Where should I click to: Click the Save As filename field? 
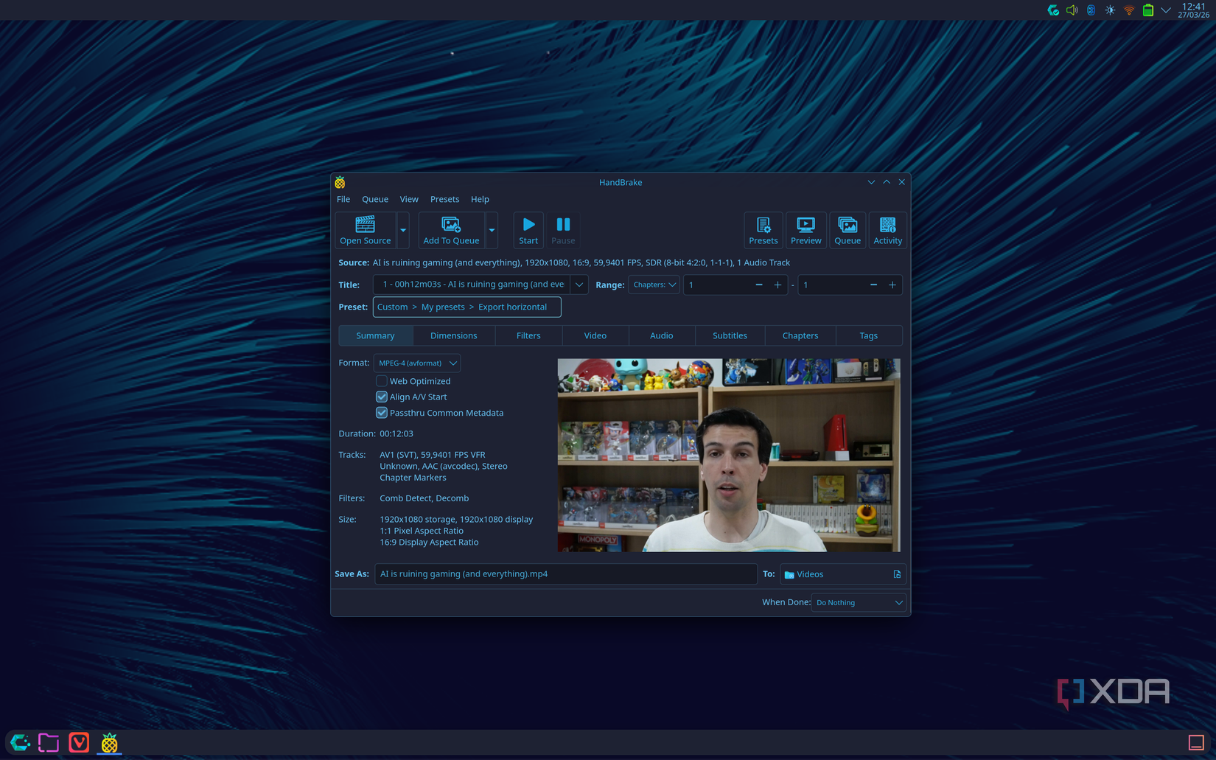565,574
